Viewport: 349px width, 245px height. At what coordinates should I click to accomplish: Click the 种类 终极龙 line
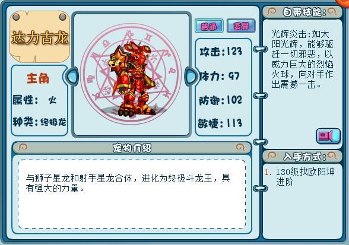[x=39, y=122]
